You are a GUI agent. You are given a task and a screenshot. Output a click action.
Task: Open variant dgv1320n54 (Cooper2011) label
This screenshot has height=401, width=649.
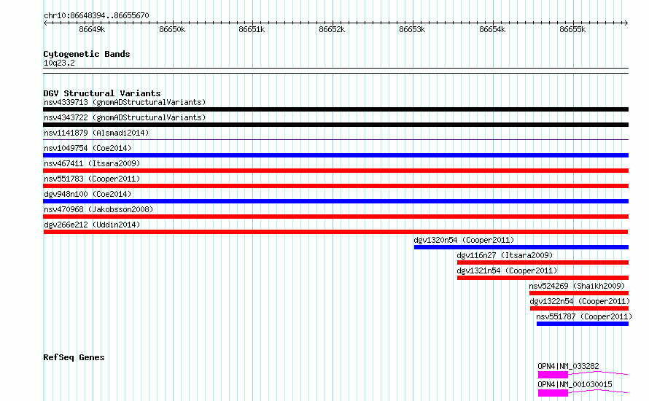click(464, 240)
